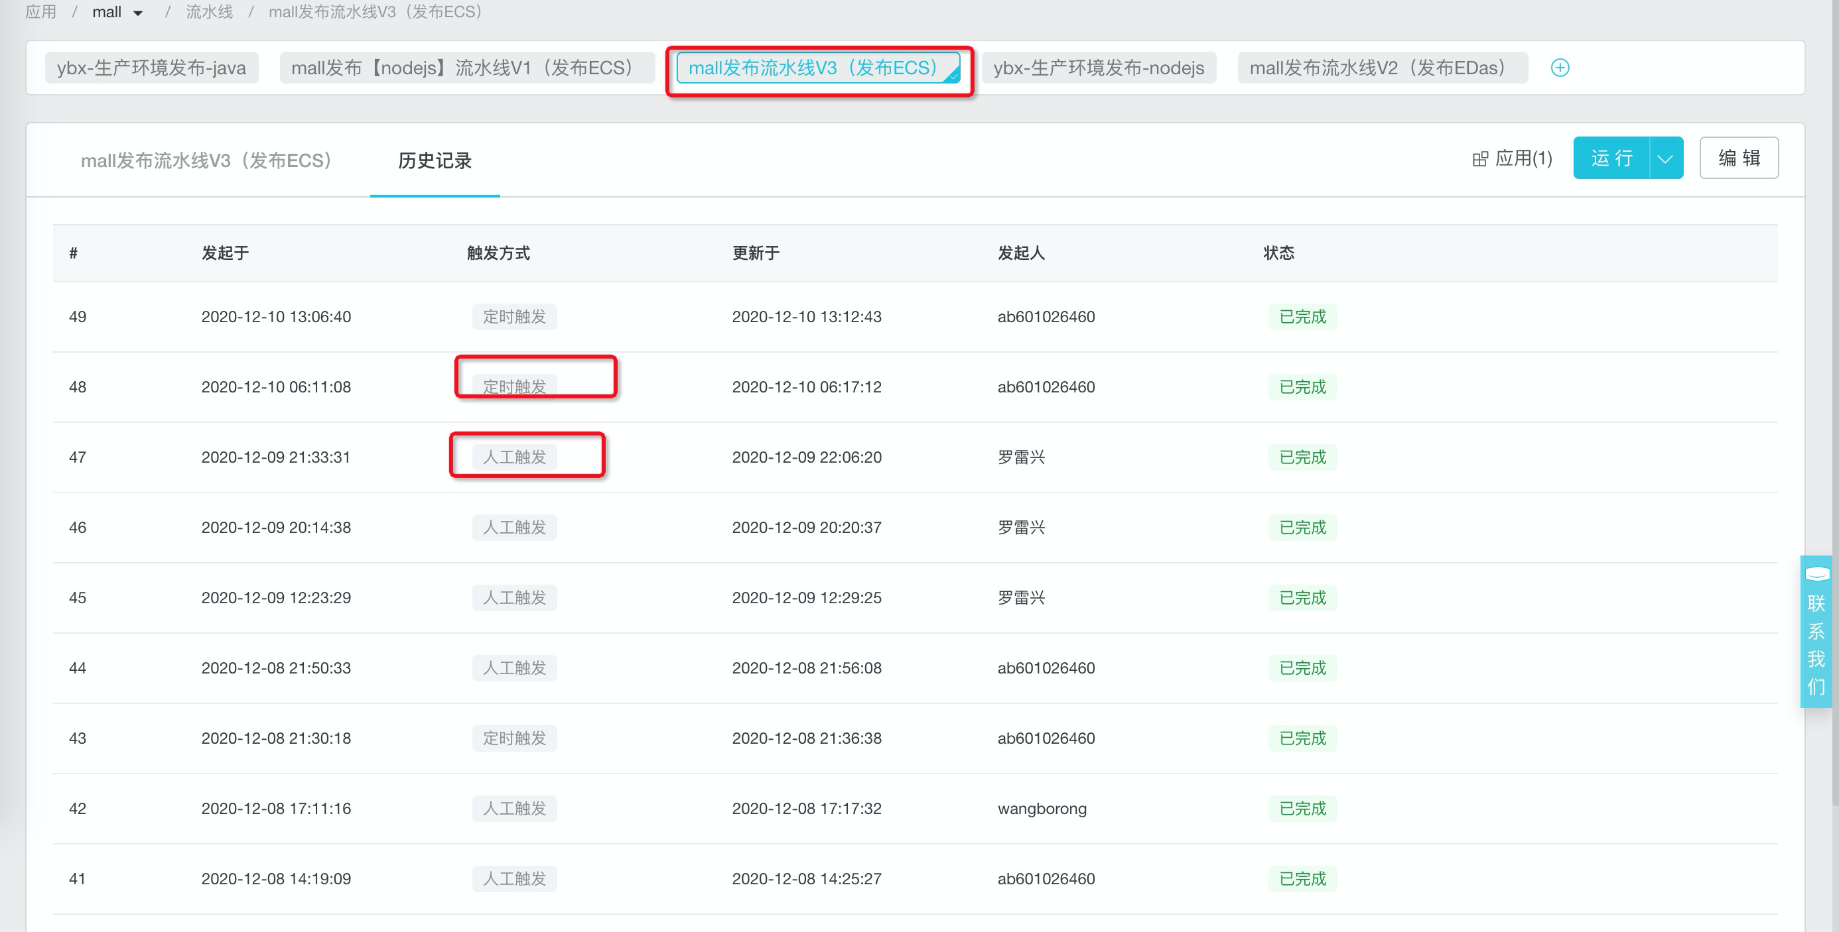Image resolution: width=1839 pixels, height=932 pixels.
Task: Click 定时触发 tag in row 43
Action: click(514, 738)
